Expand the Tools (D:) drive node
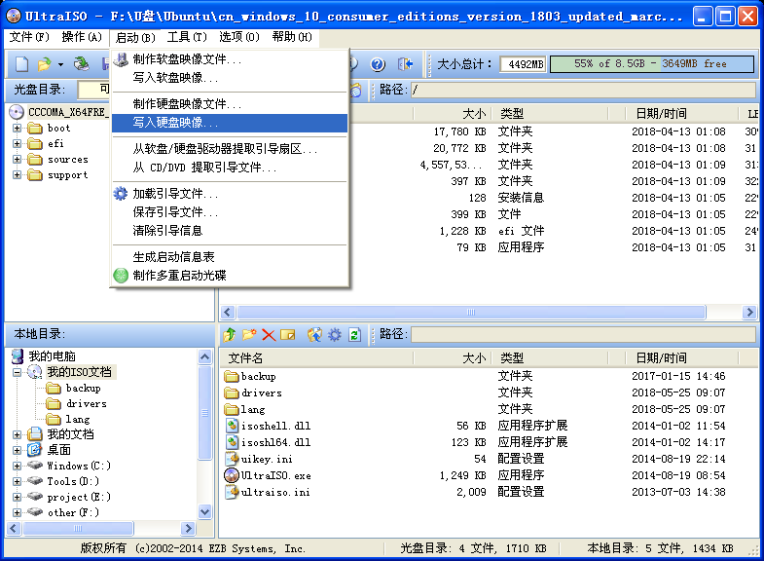Image resolution: width=764 pixels, height=561 pixels. tap(18, 481)
